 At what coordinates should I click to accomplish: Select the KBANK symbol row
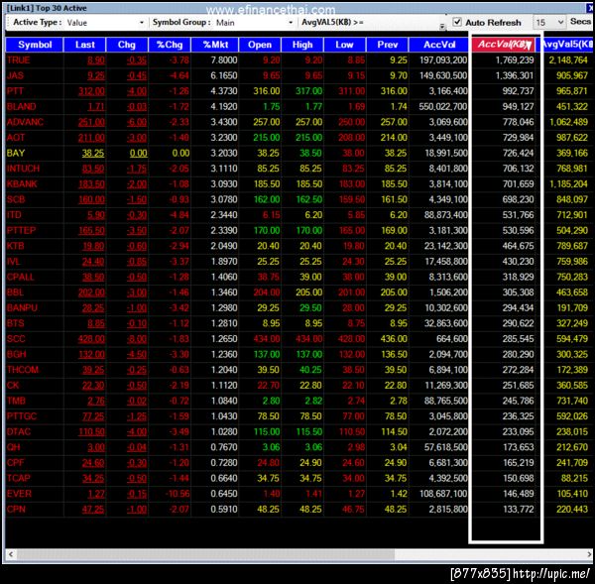pyautogui.click(x=299, y=184)
